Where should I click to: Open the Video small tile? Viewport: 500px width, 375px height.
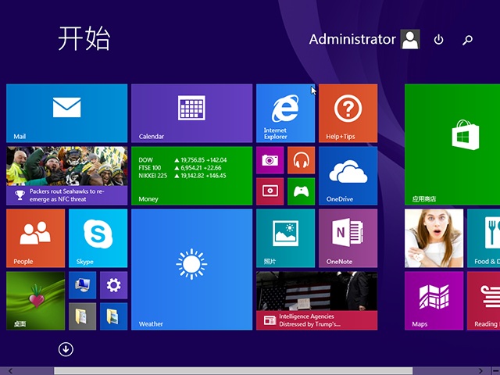270,191
